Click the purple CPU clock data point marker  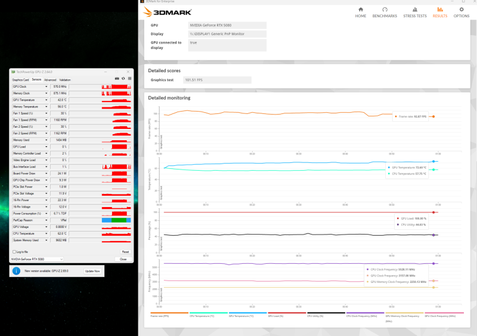433,264
